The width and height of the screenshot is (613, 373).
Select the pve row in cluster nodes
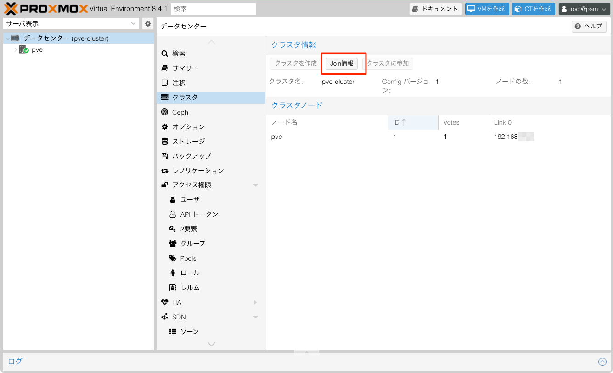point(439,137)
